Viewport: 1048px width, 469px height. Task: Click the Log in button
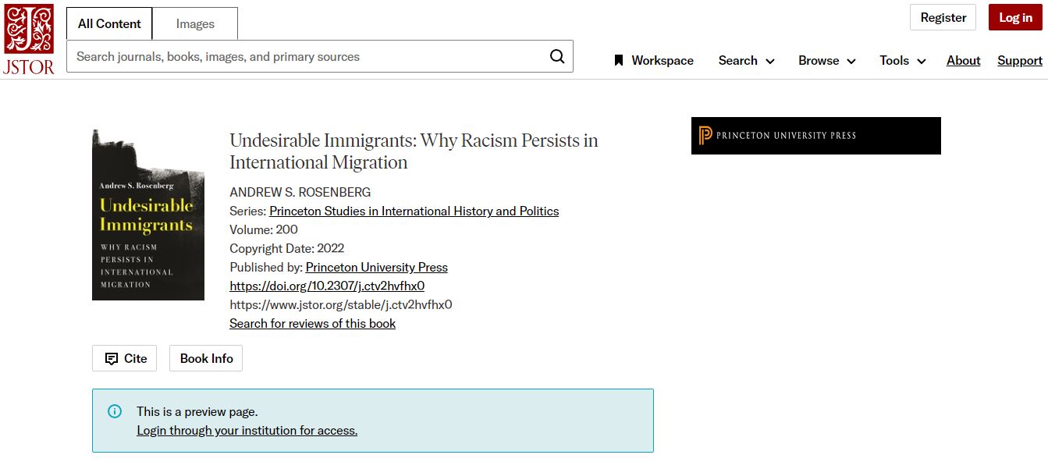[x=1015, y=17]
